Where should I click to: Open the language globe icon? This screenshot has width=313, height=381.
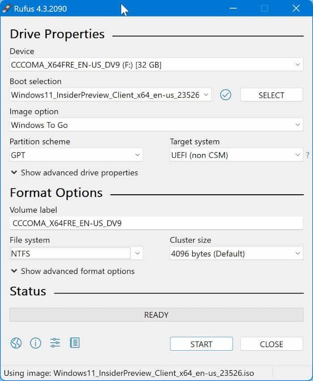(x=16, y=343)
